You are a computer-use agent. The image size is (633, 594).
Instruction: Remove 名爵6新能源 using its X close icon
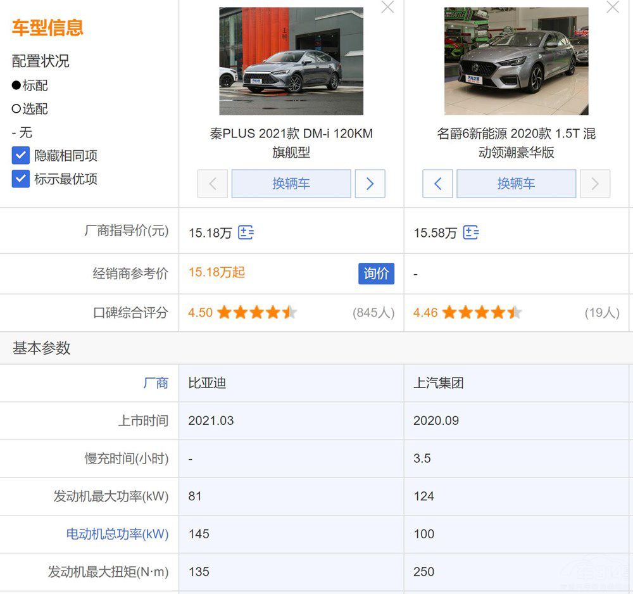tap(612, 8)
